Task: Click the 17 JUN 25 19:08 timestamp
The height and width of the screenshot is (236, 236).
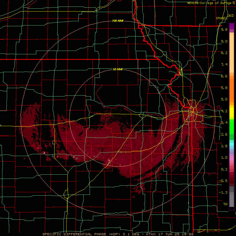Action: click(x=176, y=234)
